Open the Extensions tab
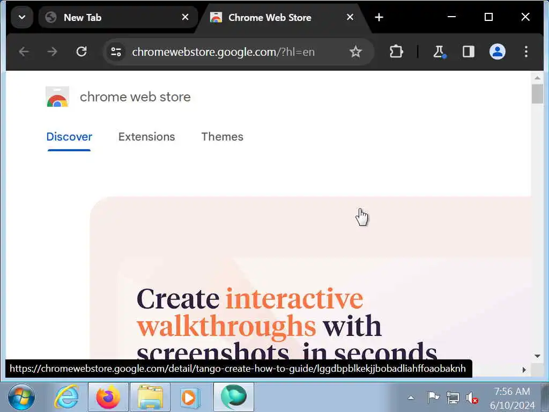Viewport: 549px width, 412px height. (147, 137)
